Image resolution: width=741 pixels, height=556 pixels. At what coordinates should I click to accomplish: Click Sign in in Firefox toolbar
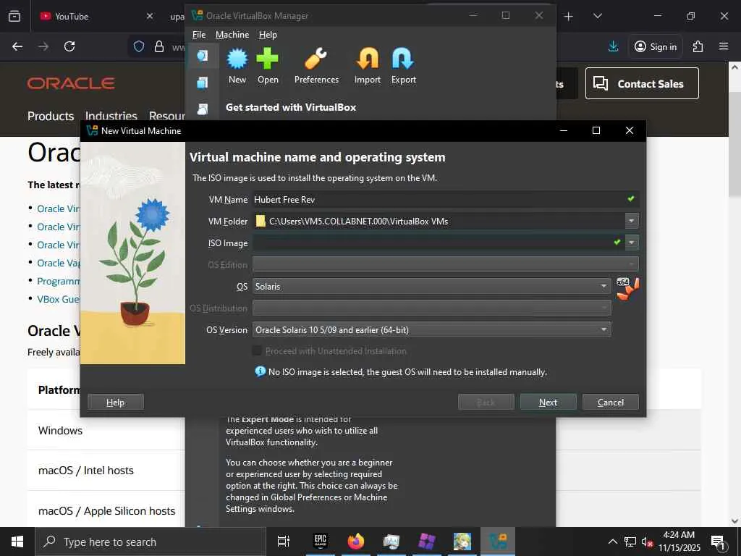click(x=656, y=46)
